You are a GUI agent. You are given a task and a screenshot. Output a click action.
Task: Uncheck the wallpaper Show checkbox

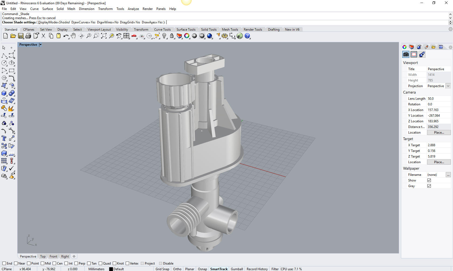(x=429, y=180)
